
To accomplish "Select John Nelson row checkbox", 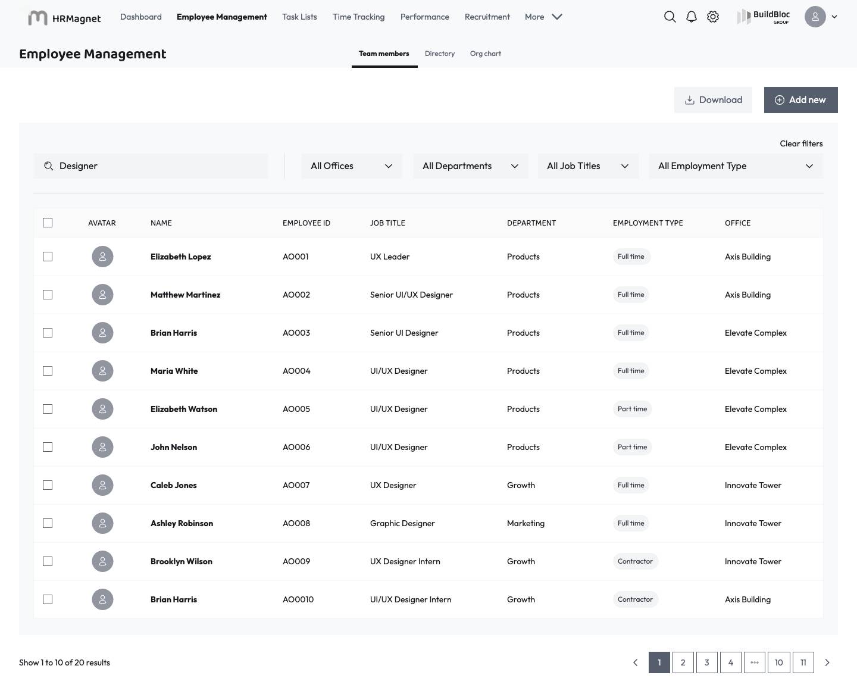I will (x=48, y=447).
